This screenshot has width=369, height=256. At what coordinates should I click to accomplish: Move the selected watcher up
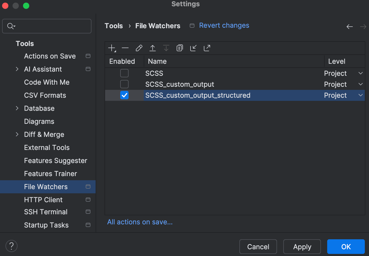[152, 48]
